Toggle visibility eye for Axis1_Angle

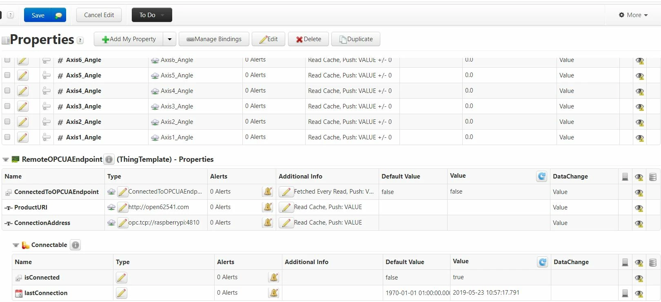tap(639, 138)
